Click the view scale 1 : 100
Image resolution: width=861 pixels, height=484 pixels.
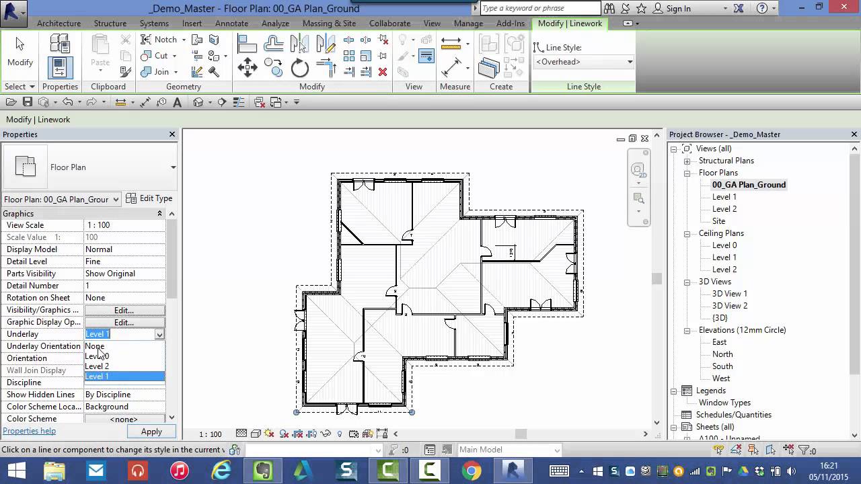tap(211, 434)
